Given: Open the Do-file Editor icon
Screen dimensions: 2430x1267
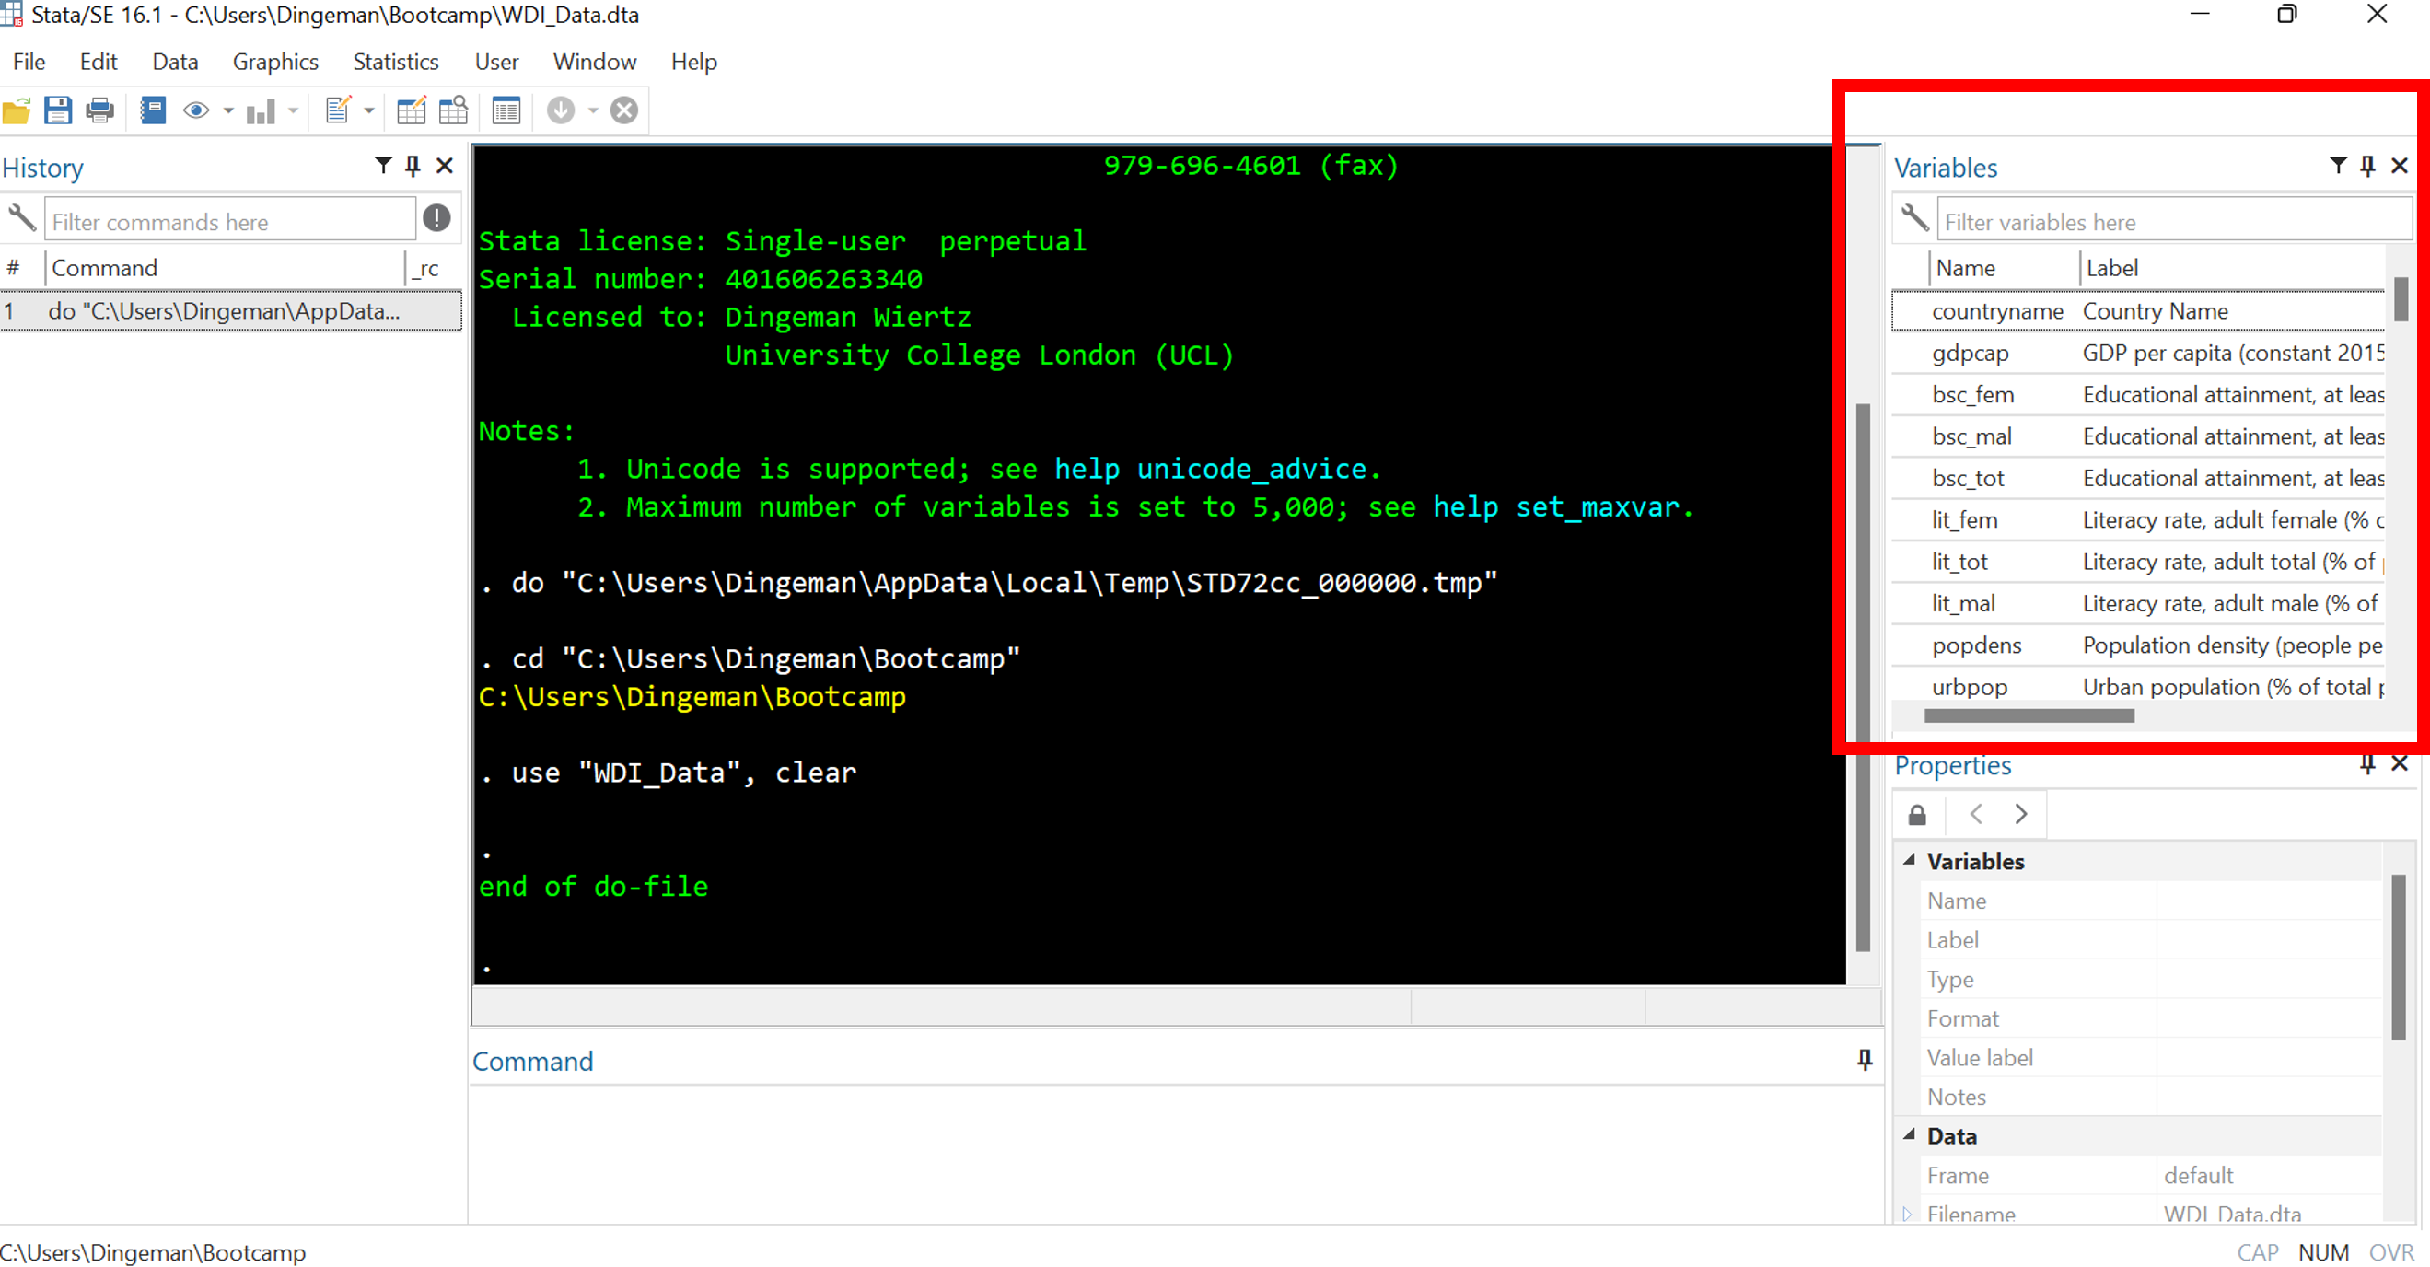Looking at the screenshot, I should (338, 110).
